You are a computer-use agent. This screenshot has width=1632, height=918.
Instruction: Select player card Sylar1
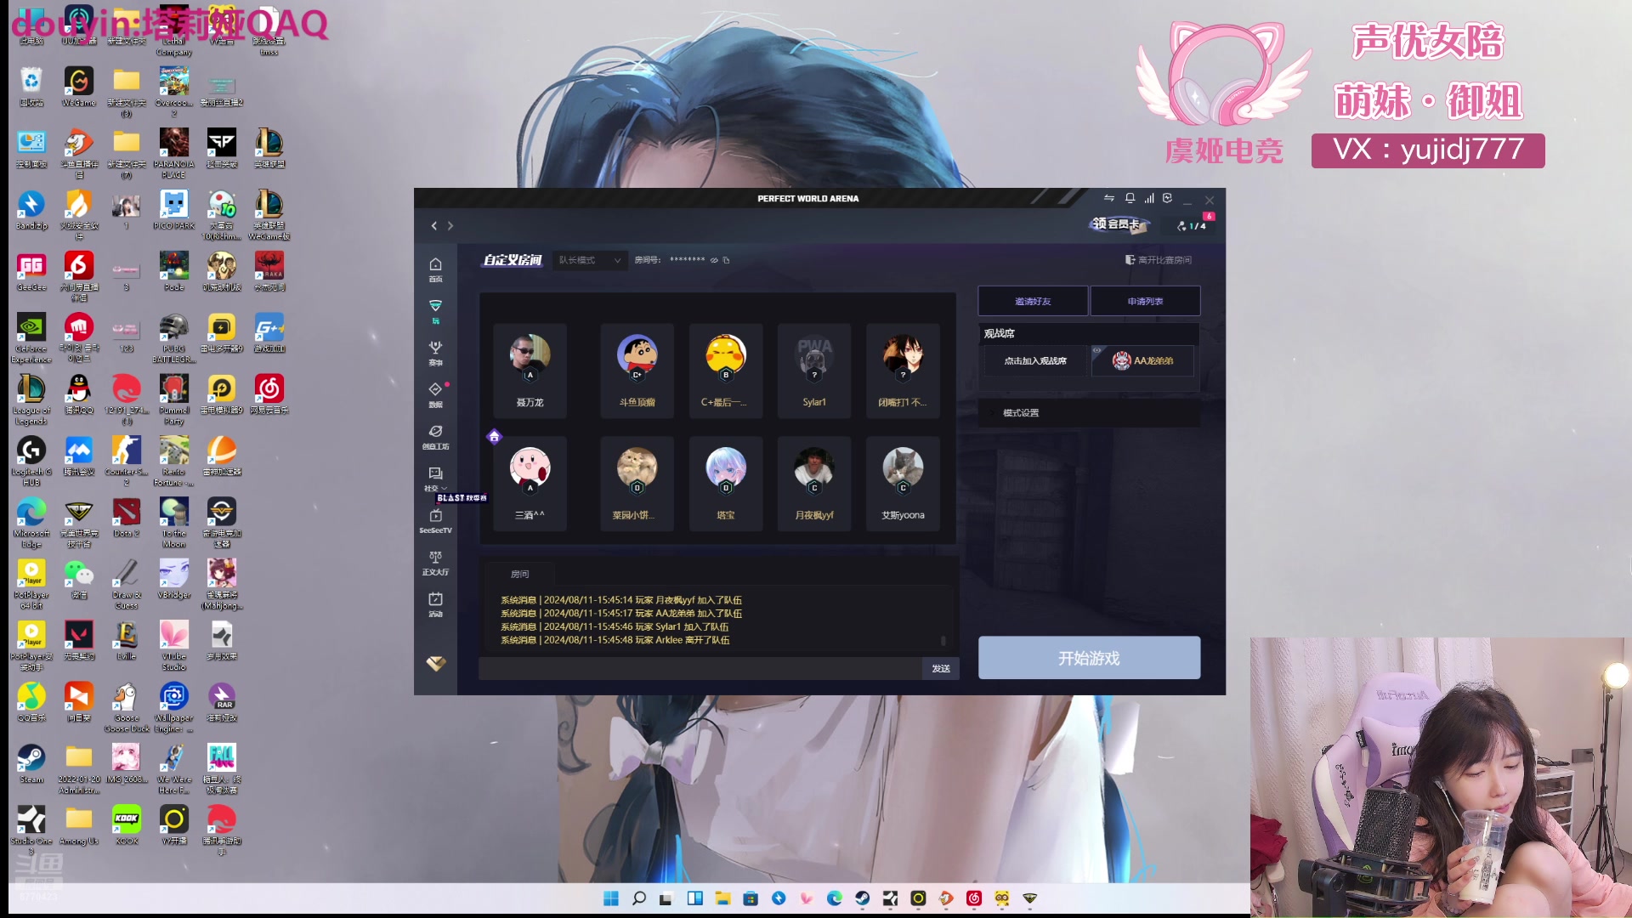[x=814, y=371]
